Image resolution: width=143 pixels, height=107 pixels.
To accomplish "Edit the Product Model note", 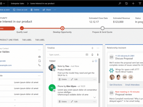I will pos(74,79).
